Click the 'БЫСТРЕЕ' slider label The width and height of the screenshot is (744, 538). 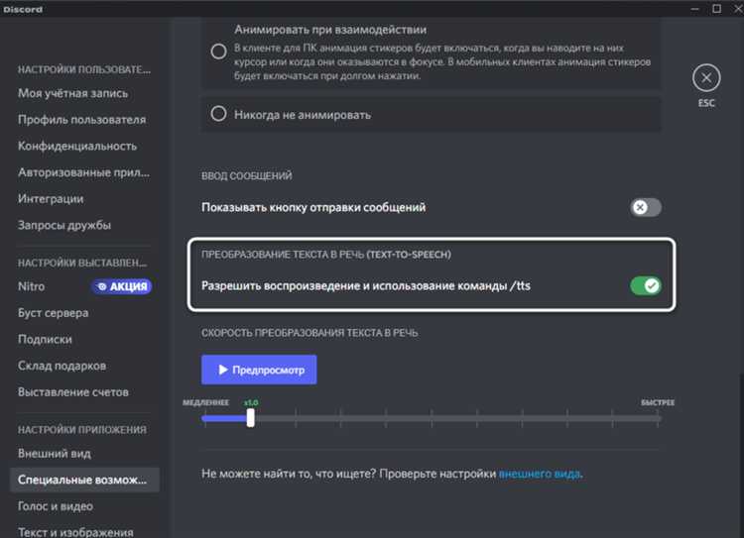click(x=658, y=402)
